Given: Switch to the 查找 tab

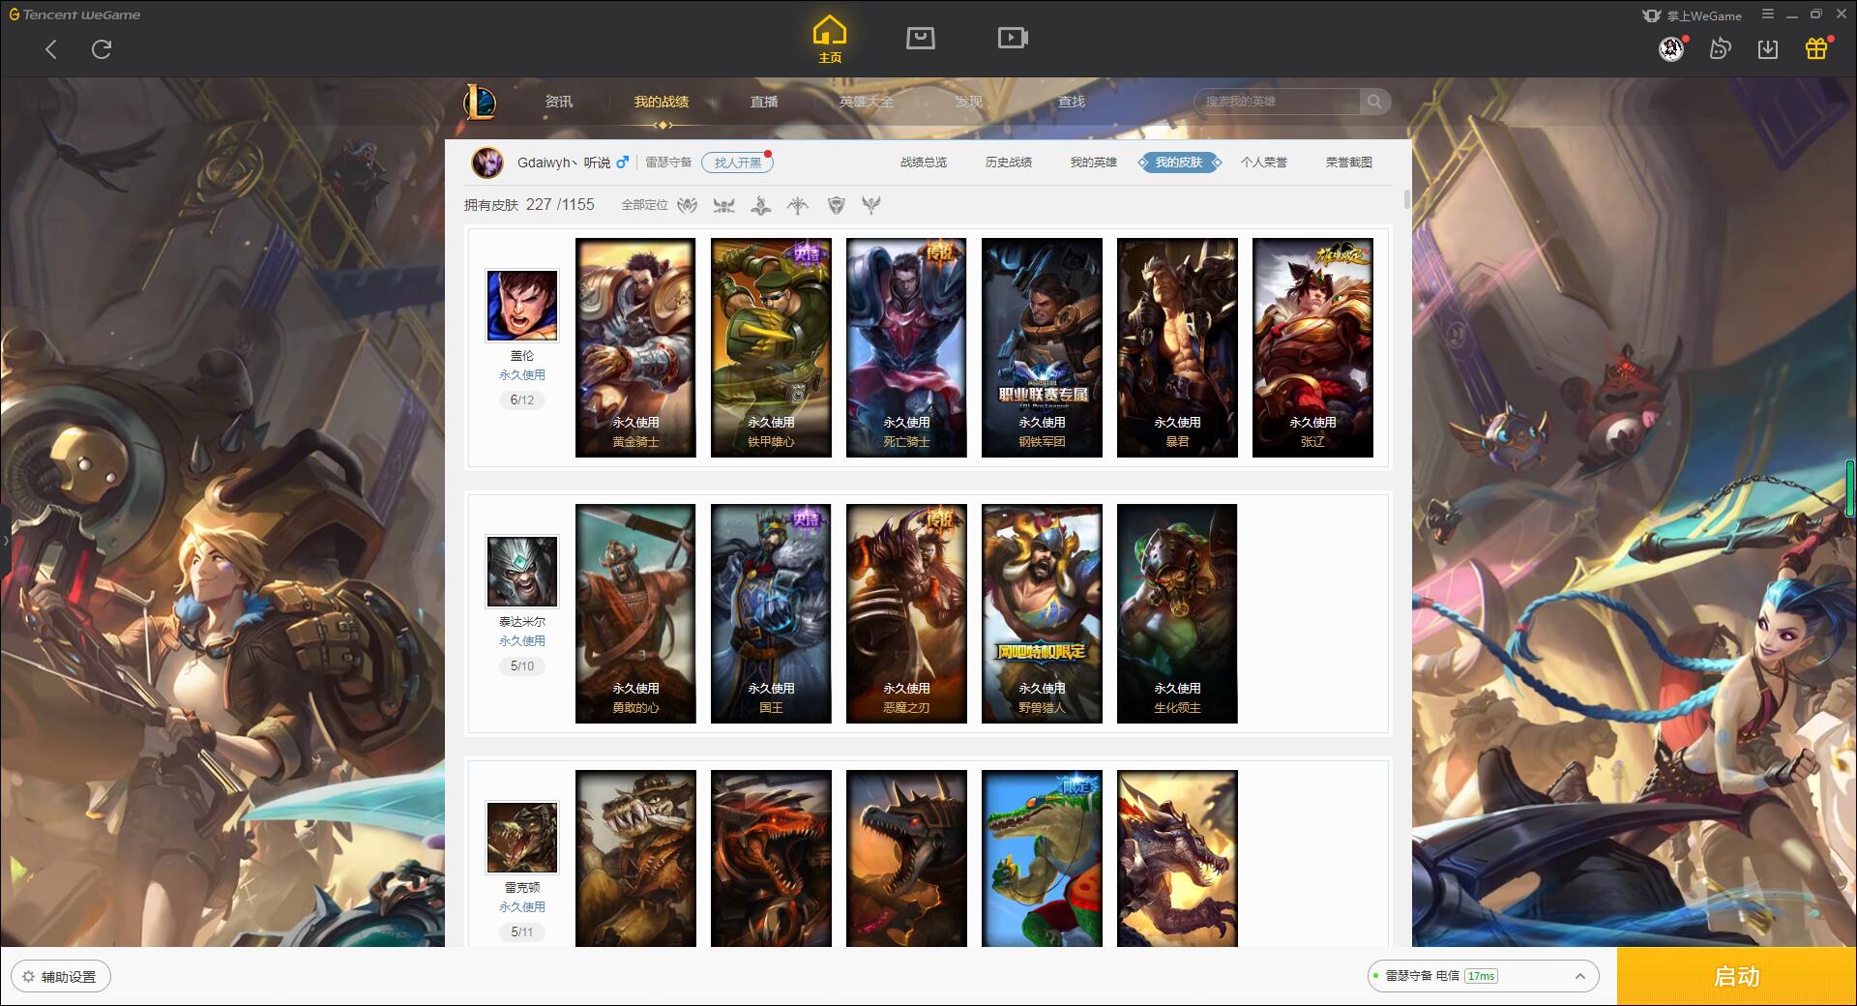Looking at the screenshot, I should tap(1072, 102).
